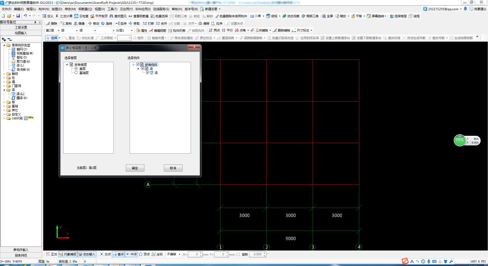Screen dimensions: 488x266
Task: Click 确定 button in dialog
Action: point(135,168)
